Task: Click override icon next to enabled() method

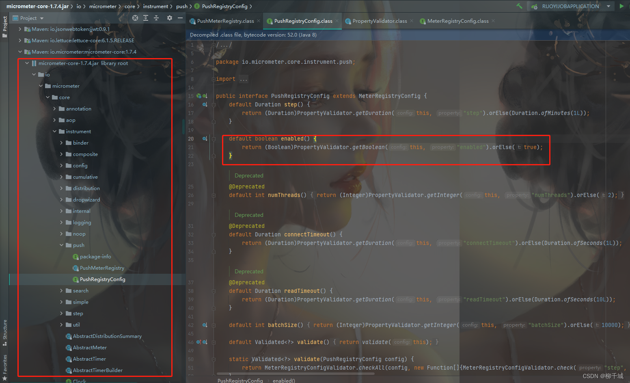Action: click(205, 138)
